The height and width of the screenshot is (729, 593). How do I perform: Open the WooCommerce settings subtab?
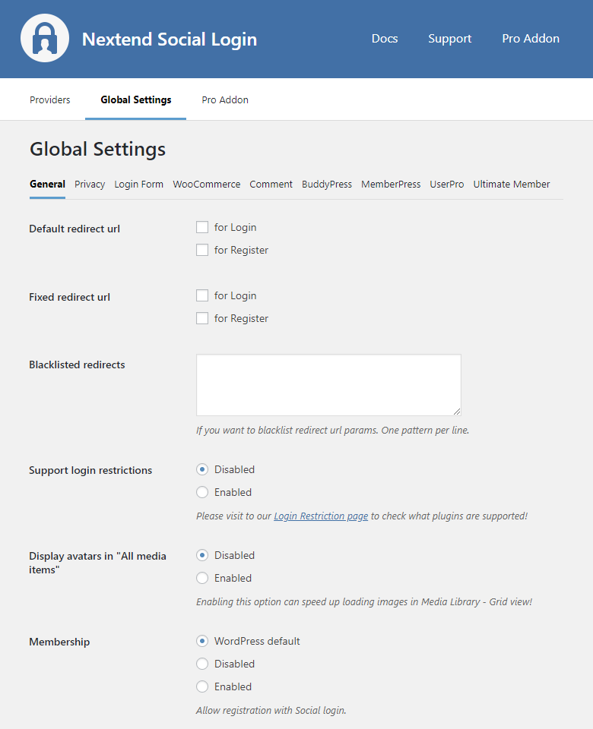tap(206, 185)
